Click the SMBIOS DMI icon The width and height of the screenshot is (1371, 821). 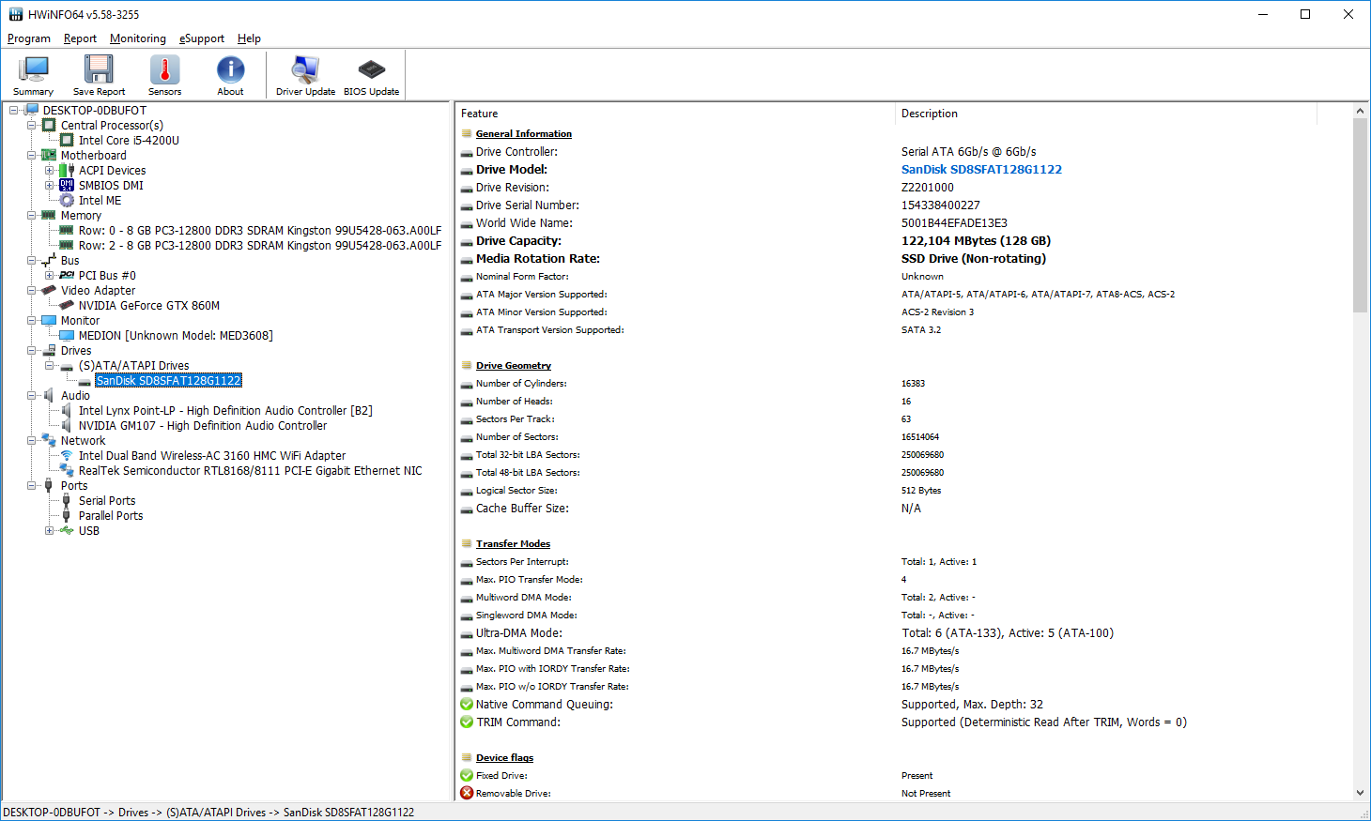(x=67, y=185)
